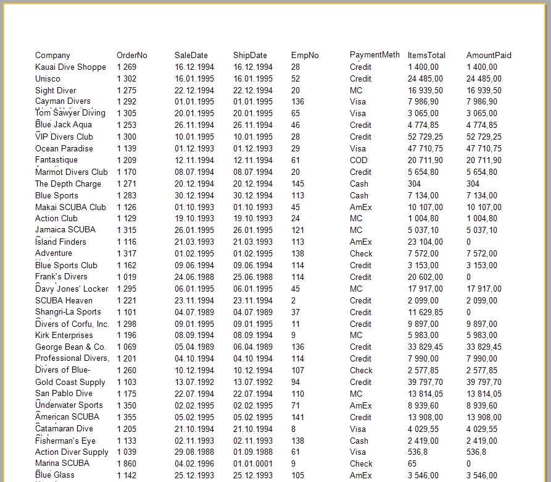Viewport: 551px width, 482px height.
Task: Select the Blue Jack Aqua entry
Action: click(64, 125)
